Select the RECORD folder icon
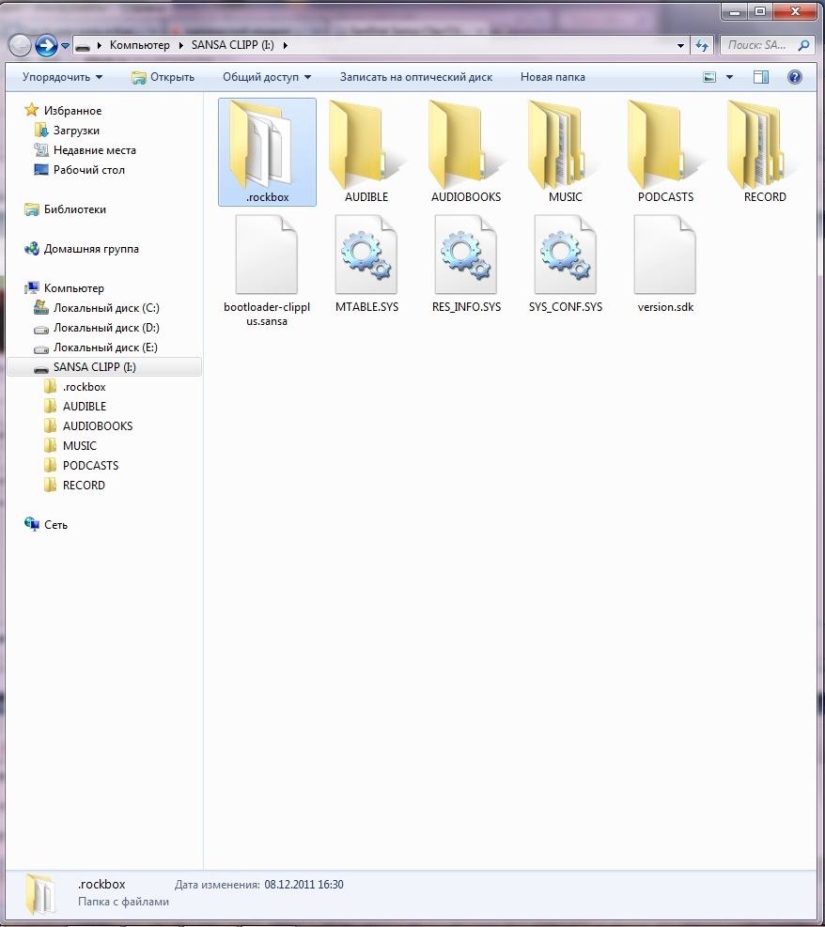Viewport: 825px width, 927px height. point(764,143)
